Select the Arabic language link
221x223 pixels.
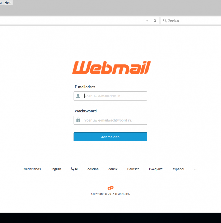(x=74, y=169)
